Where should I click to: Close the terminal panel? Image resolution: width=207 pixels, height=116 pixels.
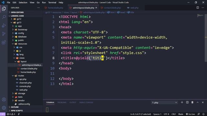[x=203, y=102]
